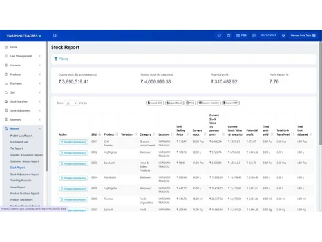Expand the Contacts menu chevron

40,65
